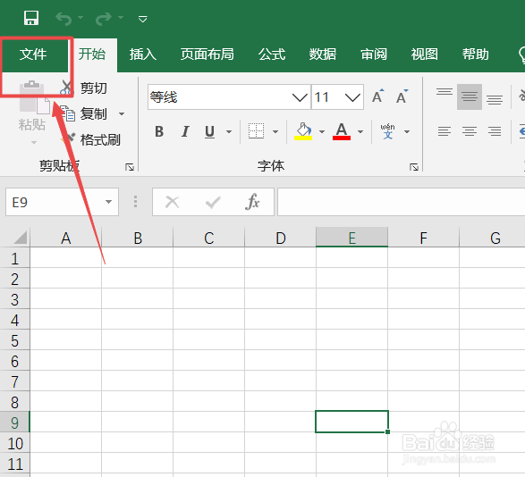Expand the font size 11 dropdown arrow

[352, 97]
